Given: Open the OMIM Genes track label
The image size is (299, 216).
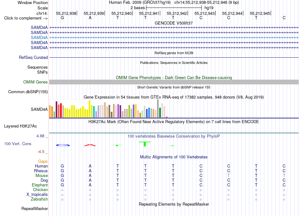Looking at the screenshot, I should coord(35,82).
